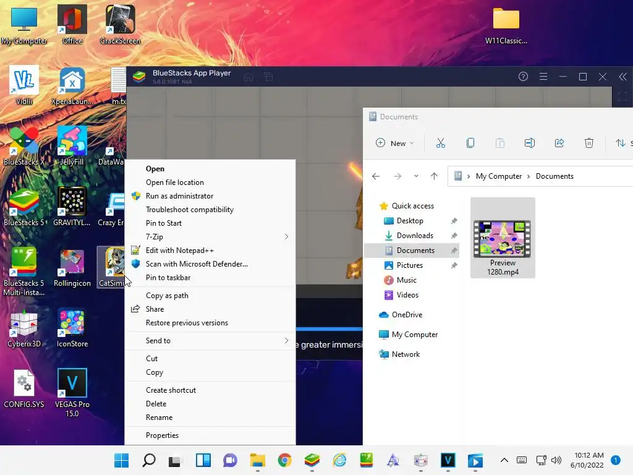The height and width of the screenshot is (475, 633).
Task: Select the GRAVITYL desktop icon
Action: coord(72,206)
